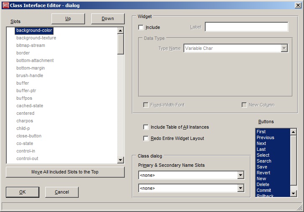Screen dimensions: 304x212
Task: Expand the Type Name dropdown
Action: pyautogui.click(x=284, y=49)
